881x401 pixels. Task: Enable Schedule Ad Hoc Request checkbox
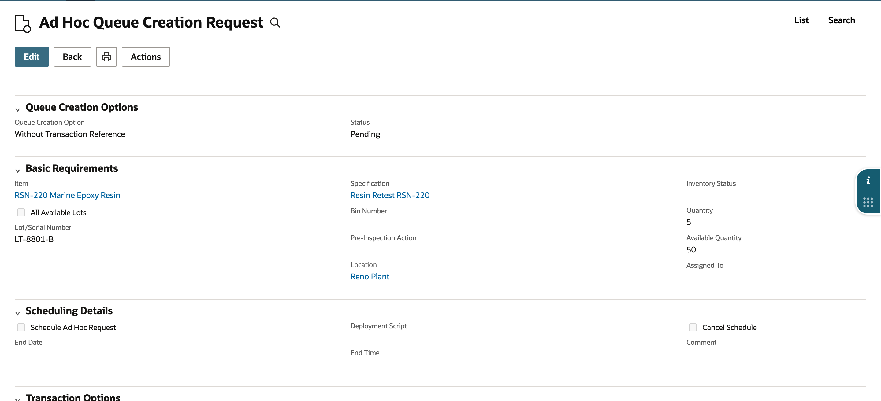[21, 327]
